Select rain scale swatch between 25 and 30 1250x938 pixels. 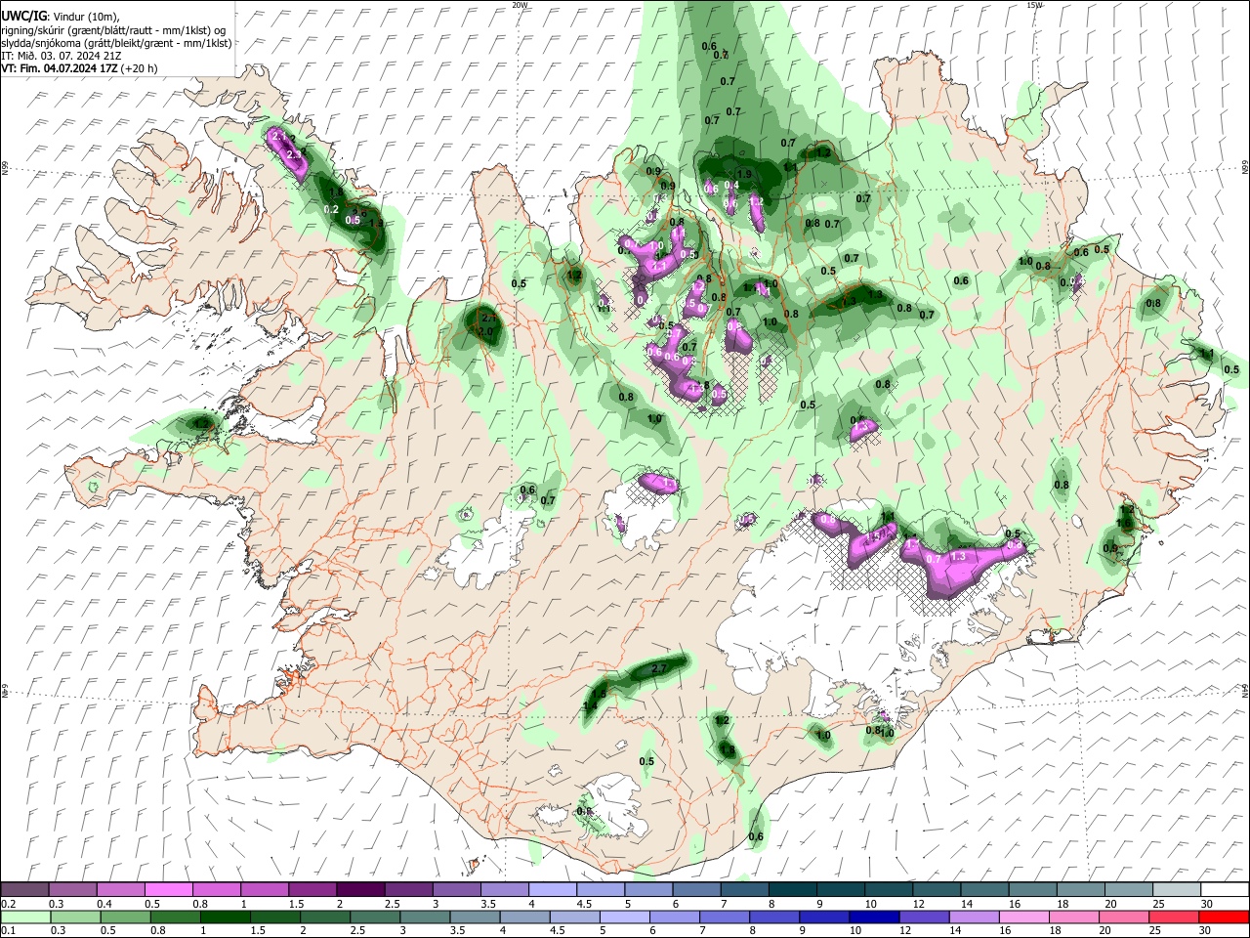(1174, 917)
